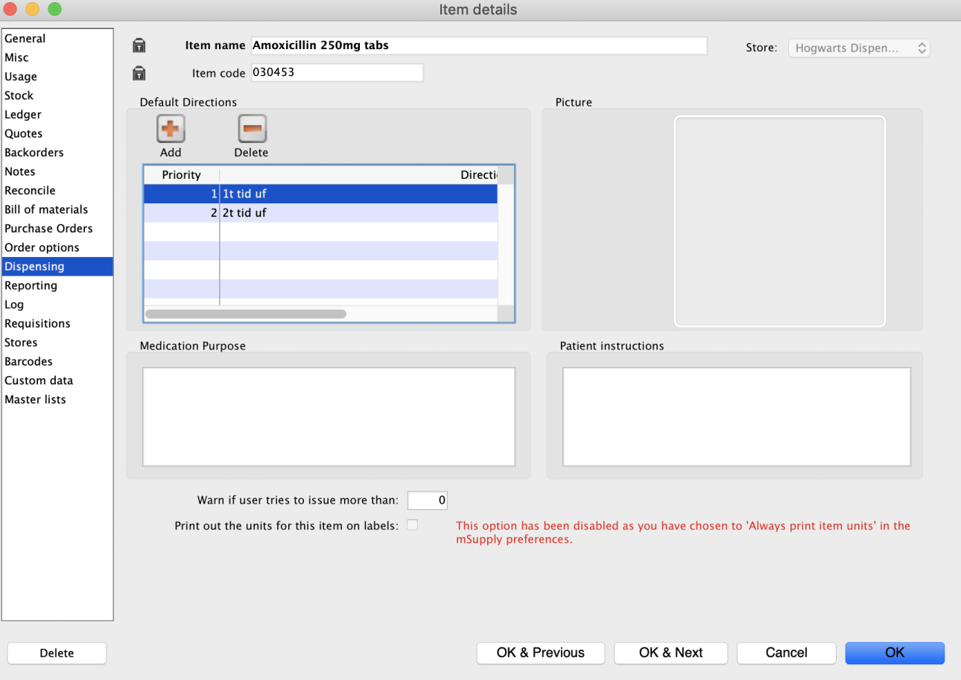Click the lock icon beside Item code
The height and width of the screenshot is (680, 961).
coord(139,73)
